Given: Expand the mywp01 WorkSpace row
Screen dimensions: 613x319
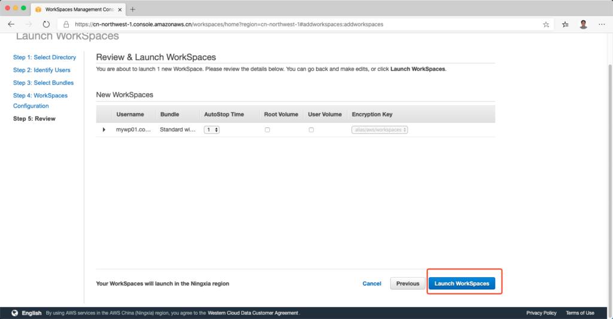Looking at the screenshot, I should tap(104, 130).
